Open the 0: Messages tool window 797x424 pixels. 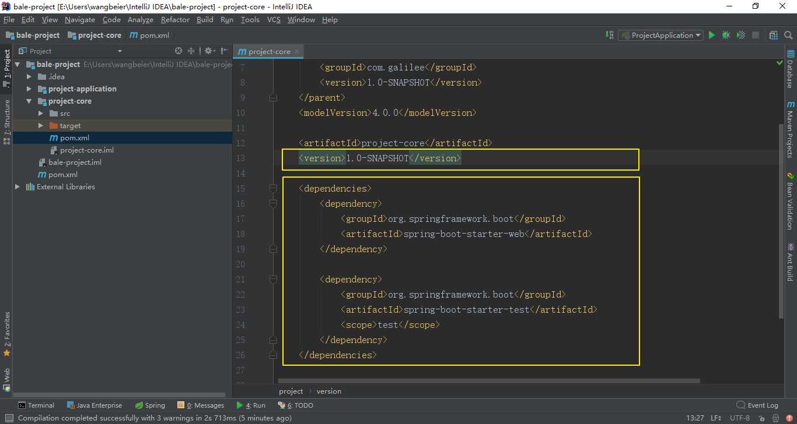point(201,405)
